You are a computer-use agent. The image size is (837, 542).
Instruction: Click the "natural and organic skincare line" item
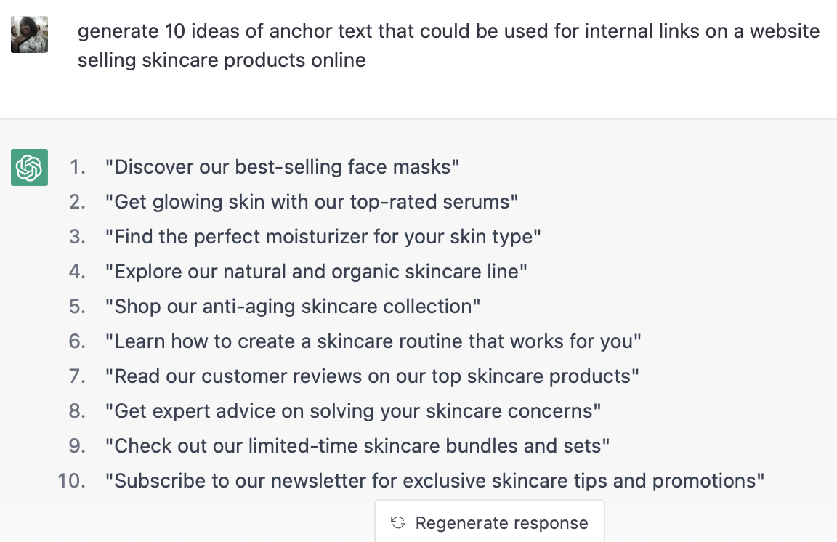tap(315, 272)
